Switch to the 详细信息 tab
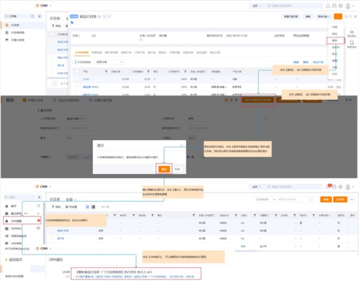This screenshot has height=281, width=359. click(97, 52)
